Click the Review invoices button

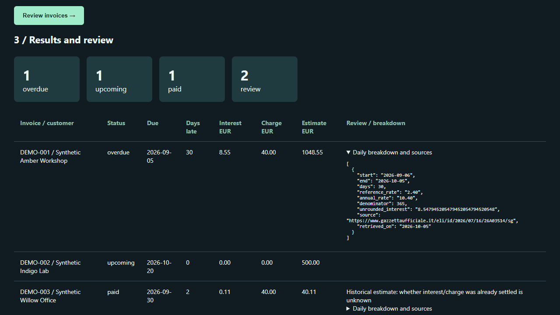49,16
